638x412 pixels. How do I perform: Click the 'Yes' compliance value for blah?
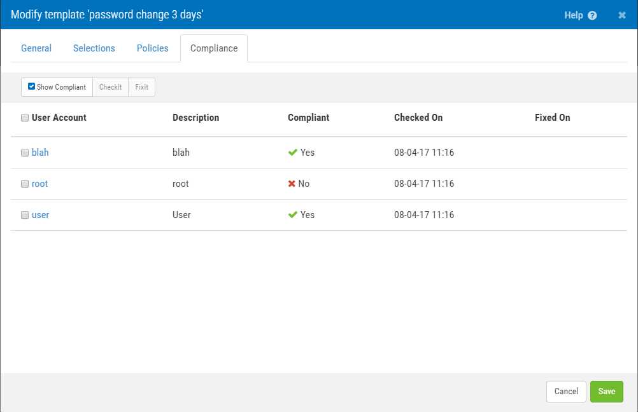coord(307,153)
